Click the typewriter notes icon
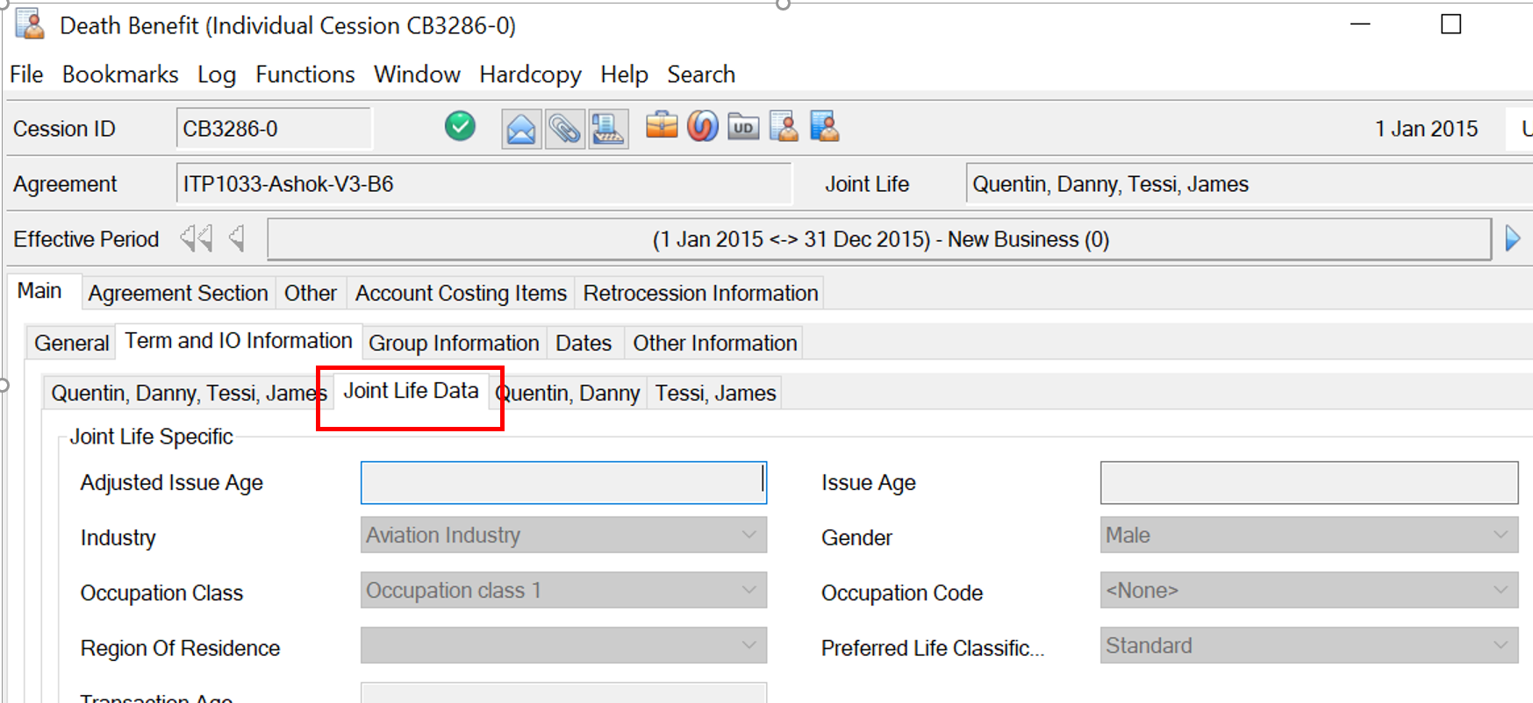 [608, 130]
